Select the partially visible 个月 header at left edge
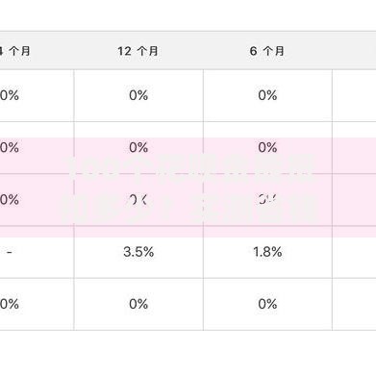The width and height of the screenshot is (376, 376). [x=14, y=51]
